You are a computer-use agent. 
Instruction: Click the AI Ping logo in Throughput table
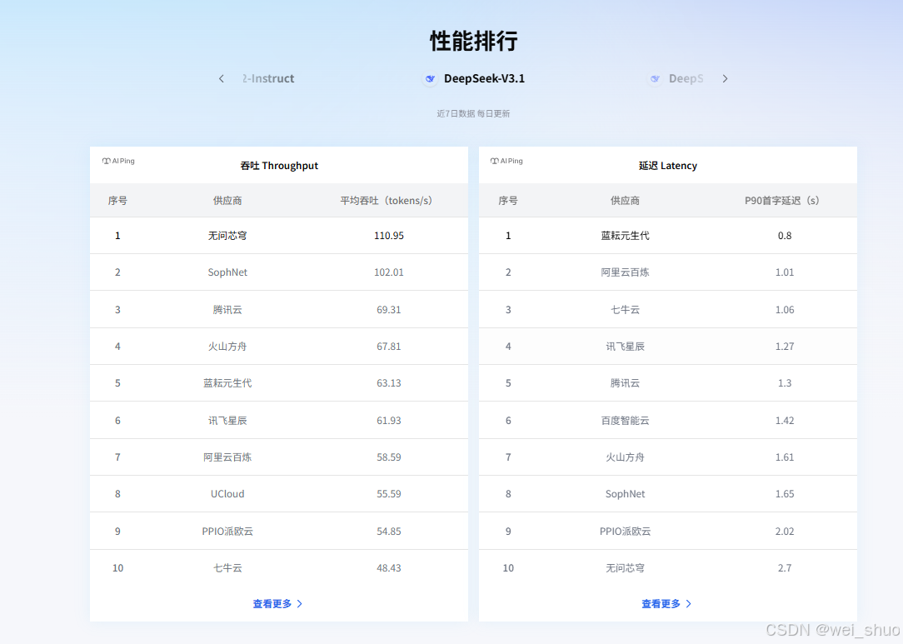[118, 162]
